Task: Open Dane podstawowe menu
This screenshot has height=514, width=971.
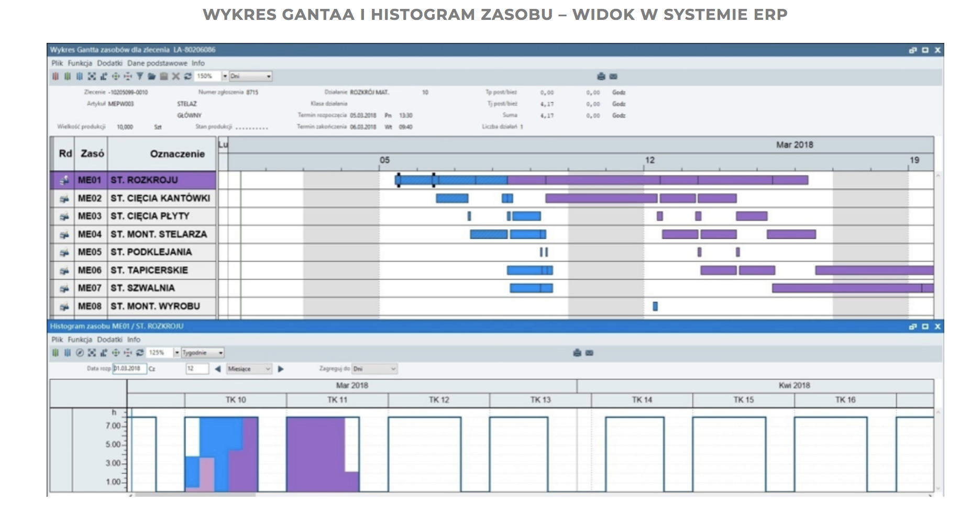Action: click(x=157, y=63)
